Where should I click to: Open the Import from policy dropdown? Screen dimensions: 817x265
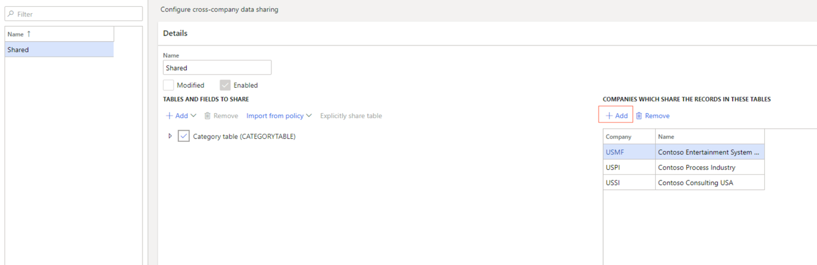[x=279, y=116]
